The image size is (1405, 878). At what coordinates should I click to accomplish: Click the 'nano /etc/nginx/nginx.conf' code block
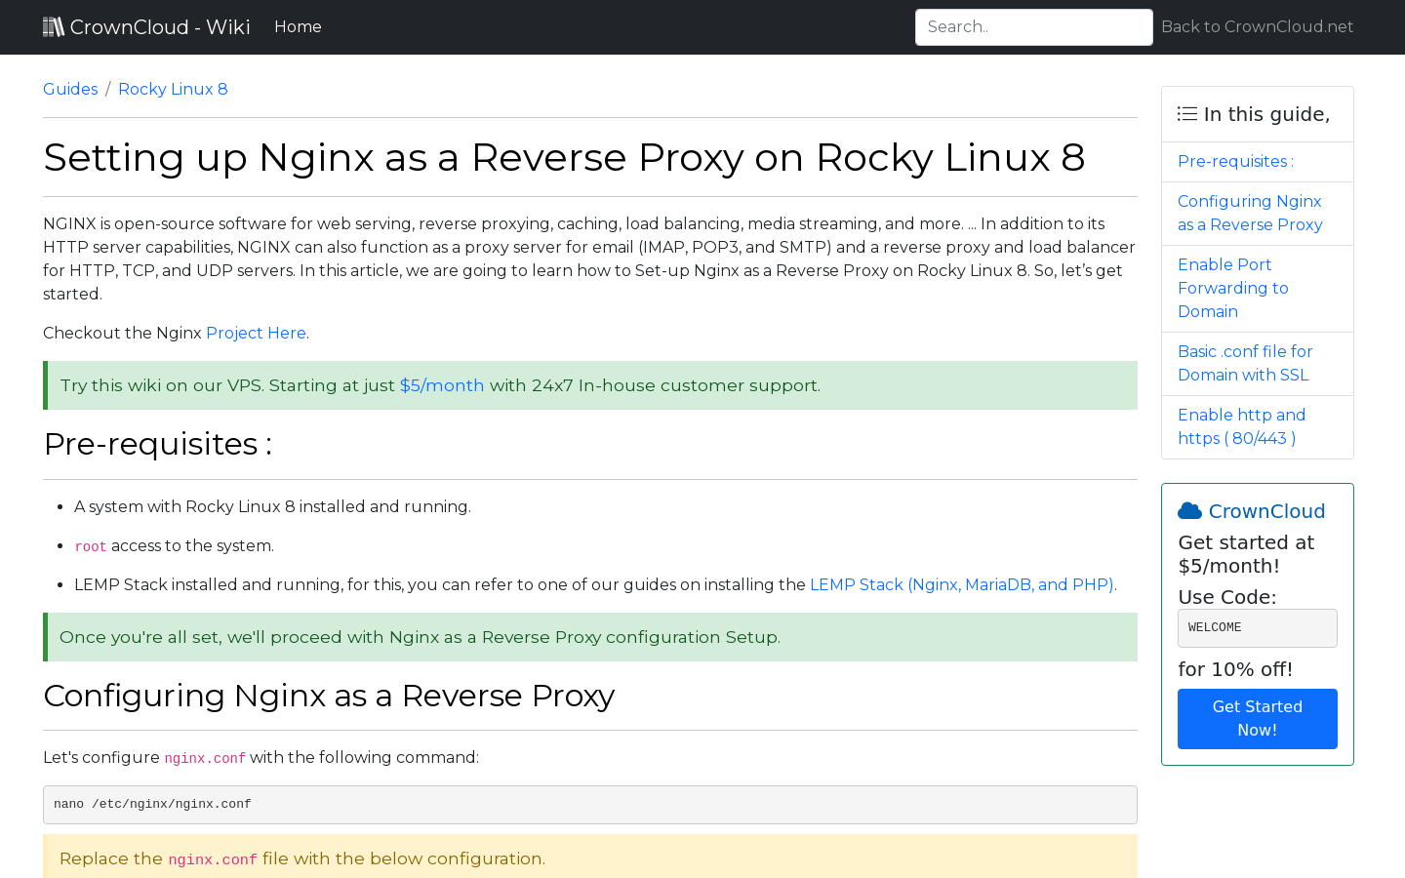pyautogui.click(x=589, y=804)
